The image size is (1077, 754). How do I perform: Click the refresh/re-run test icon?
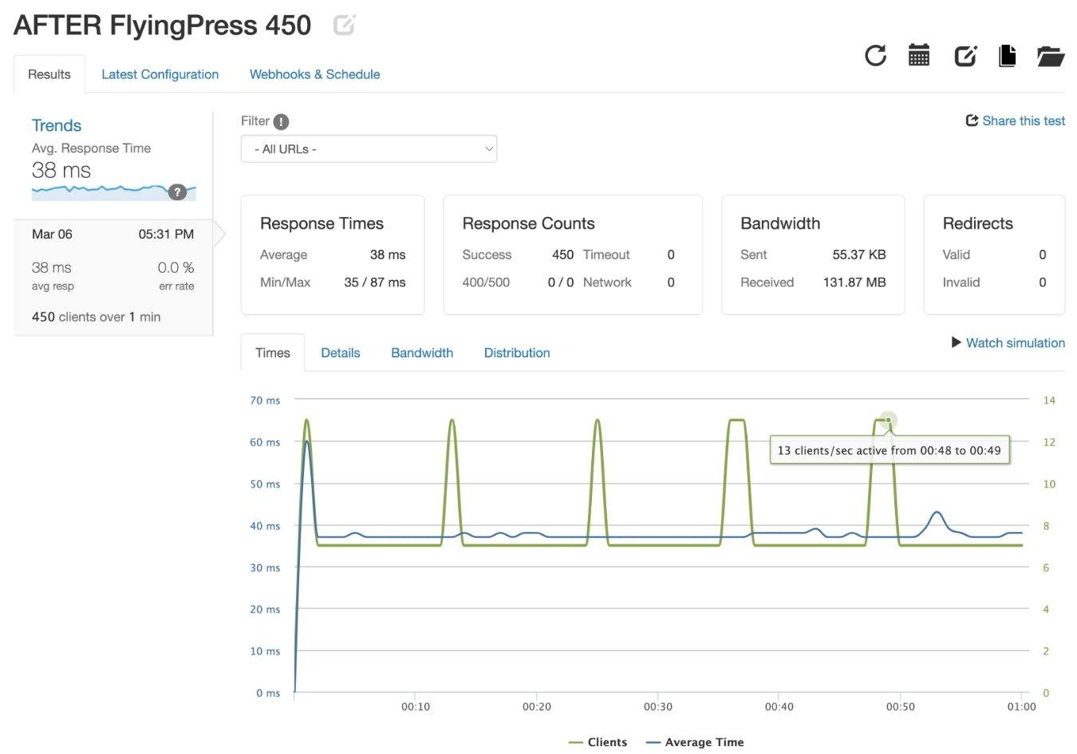(875, 55)
